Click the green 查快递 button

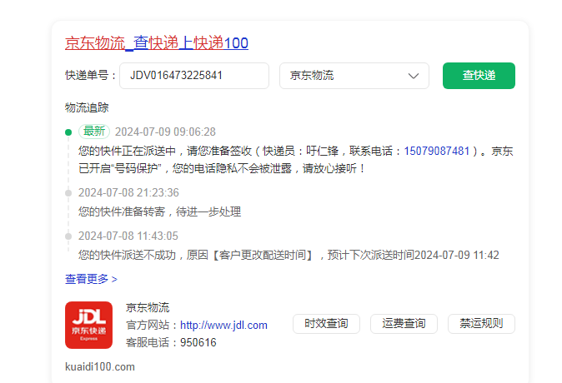pyautogui.click(x=479, y=76)
